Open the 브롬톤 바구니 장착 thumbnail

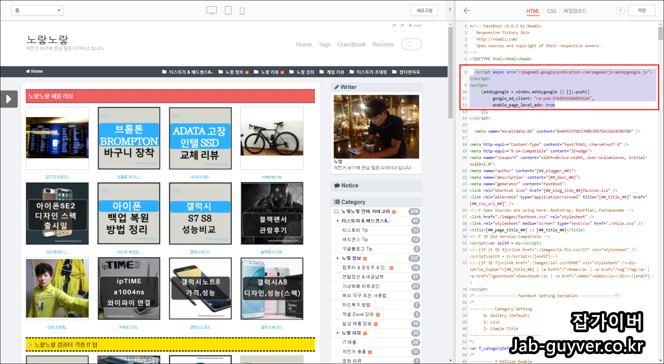click(129, 138)
